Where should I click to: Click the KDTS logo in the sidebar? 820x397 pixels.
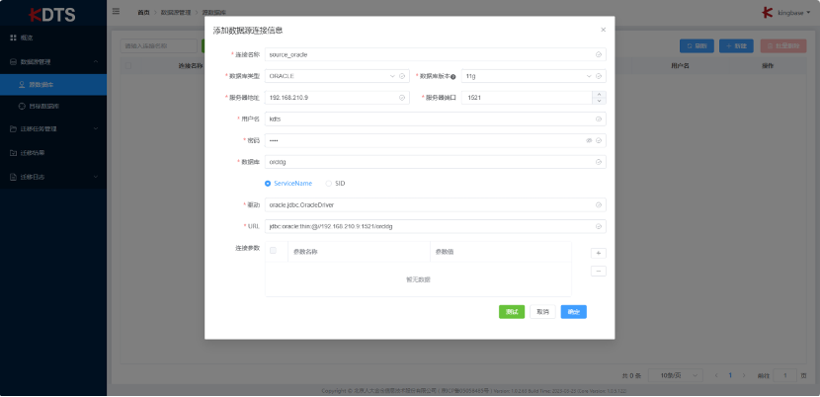click(x=52, y=14)
